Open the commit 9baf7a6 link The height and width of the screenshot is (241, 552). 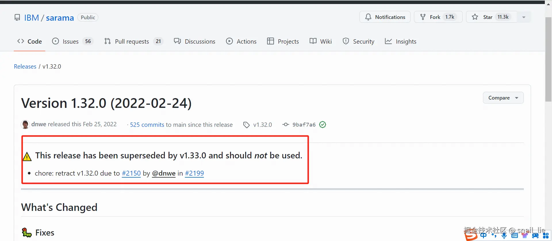pos(304,125)
